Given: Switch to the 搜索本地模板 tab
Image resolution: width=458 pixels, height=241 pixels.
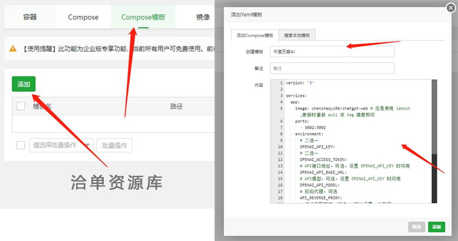Looking at the screenshot, I should coord(297,35).
